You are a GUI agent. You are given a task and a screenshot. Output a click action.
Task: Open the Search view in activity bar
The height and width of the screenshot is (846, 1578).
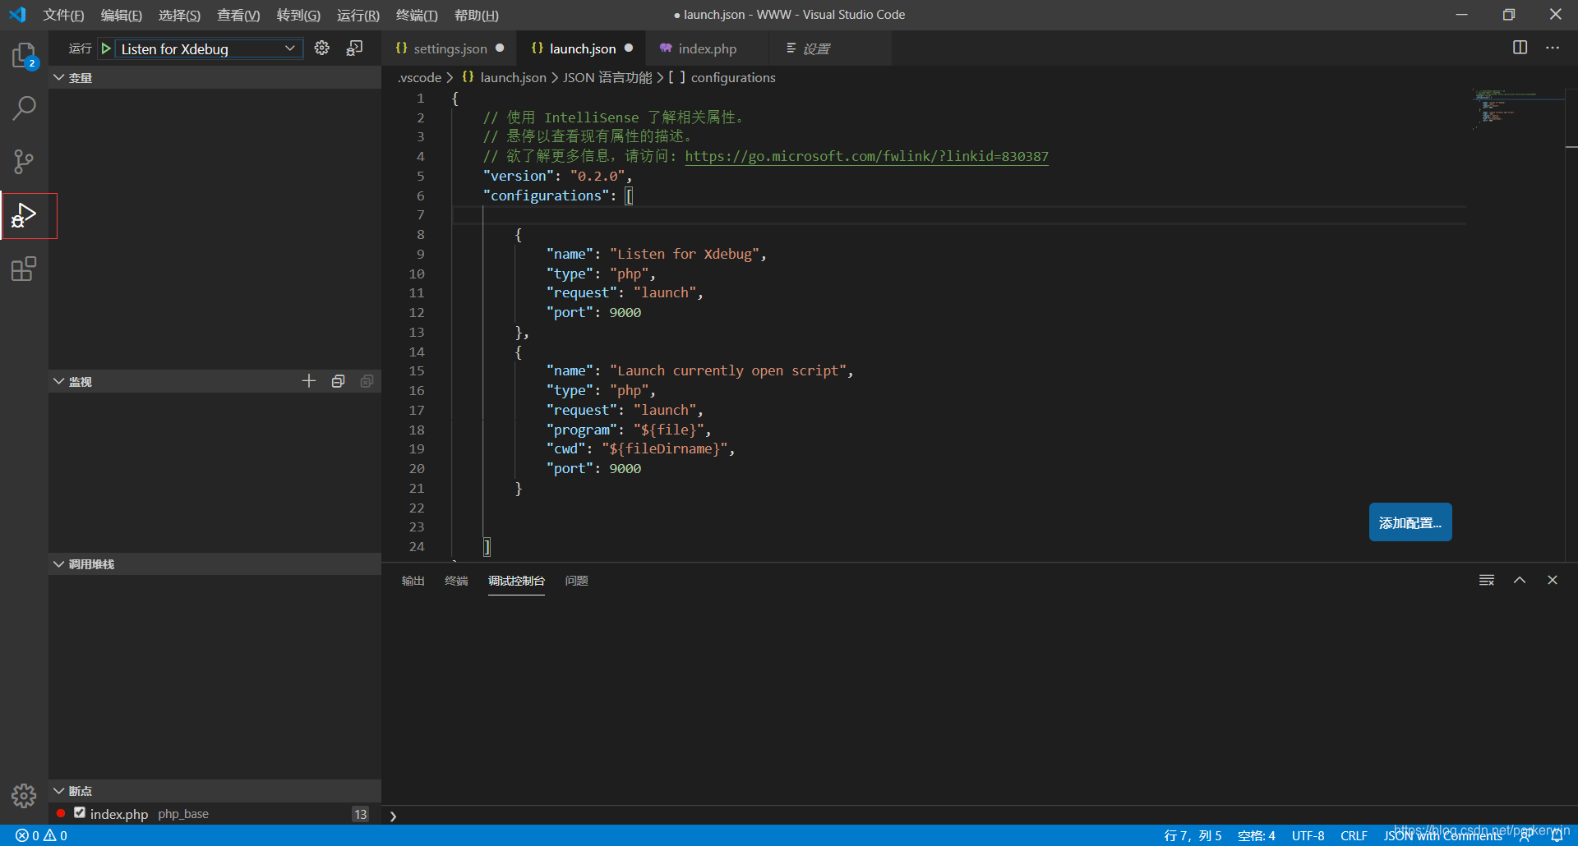click(x=24, y=108)
